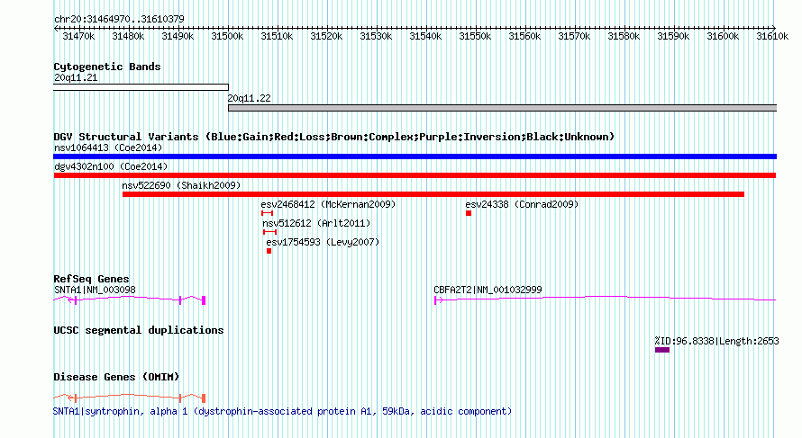Image resolution: width=802 pixels, height=438 pixels.
Task: Click the blue nsv1064413 gain variant bar
Action: [x=415, y=156]
